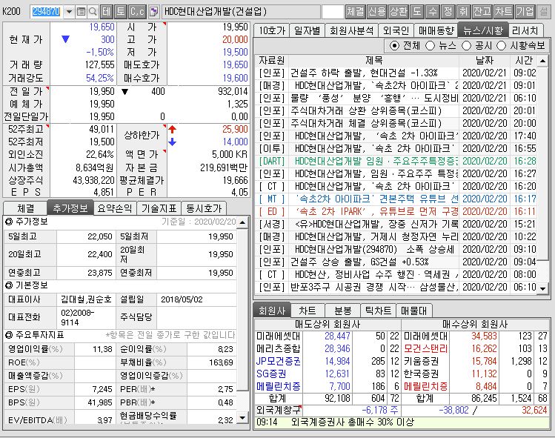Open the 회원사분석 tab
Viewport: 555px width, 438px height.
(x=351, y=30)
